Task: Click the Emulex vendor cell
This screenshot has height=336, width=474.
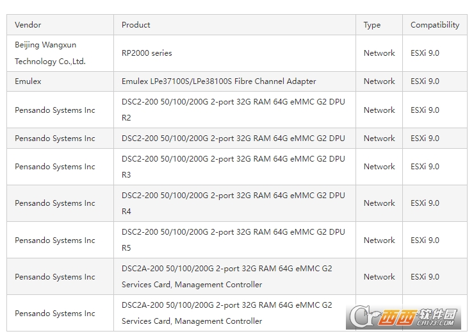Action: point(28,81)
